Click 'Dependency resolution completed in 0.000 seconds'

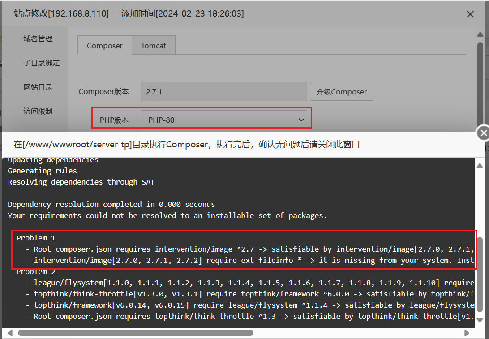tap(112, 205)
